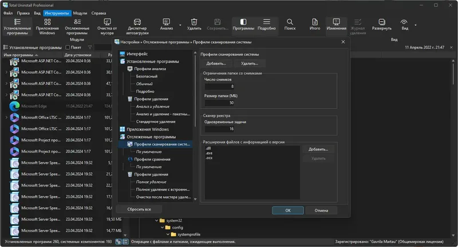Screen dimensions: 458x247
Task: Click Отмена button
Action: (x=321, y=210)
